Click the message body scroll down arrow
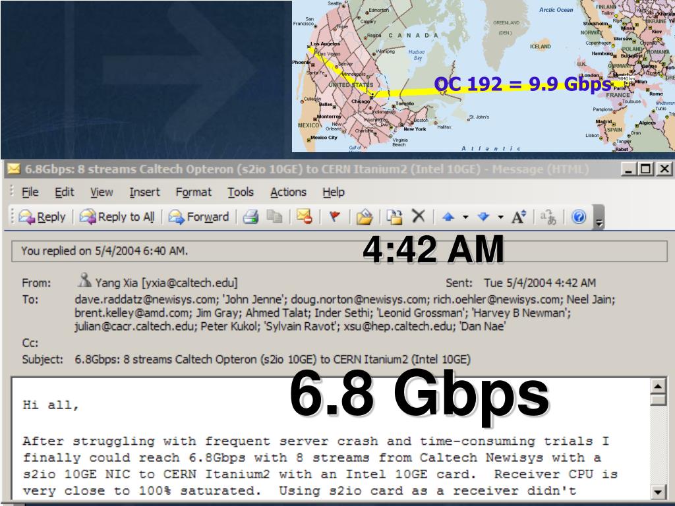The image size is (675, 506). tap(658, 492)
